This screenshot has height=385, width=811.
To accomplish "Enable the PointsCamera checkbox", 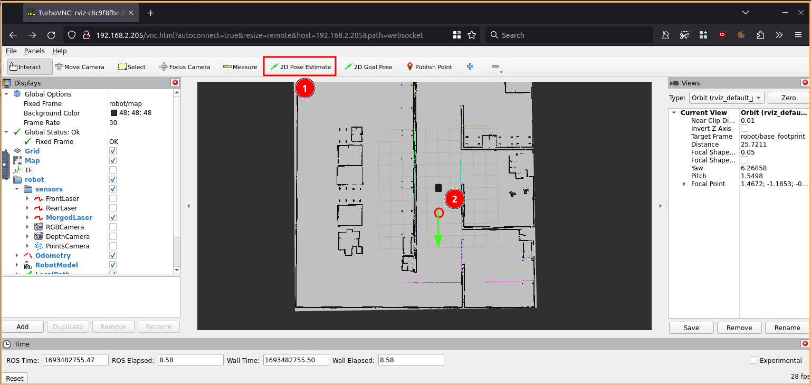I will pyautogui.click(x=112, y=246).
